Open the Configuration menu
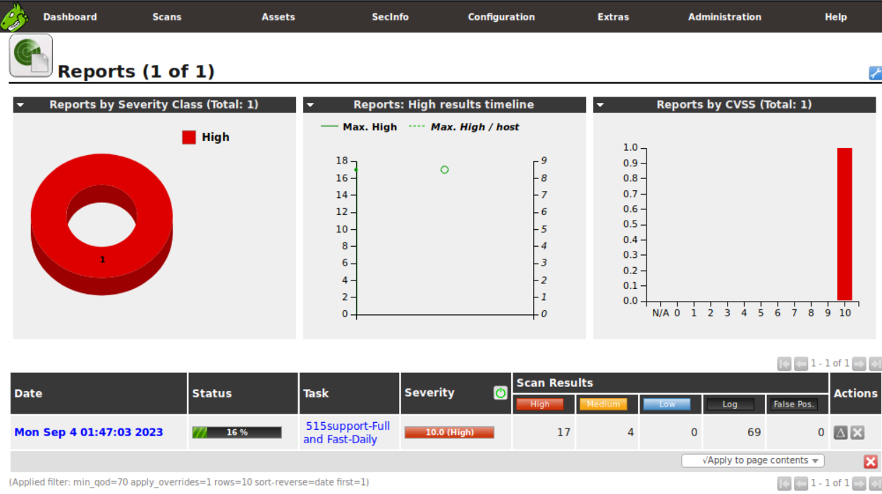Viewport: 882px width, 494px height. point(501,16)
